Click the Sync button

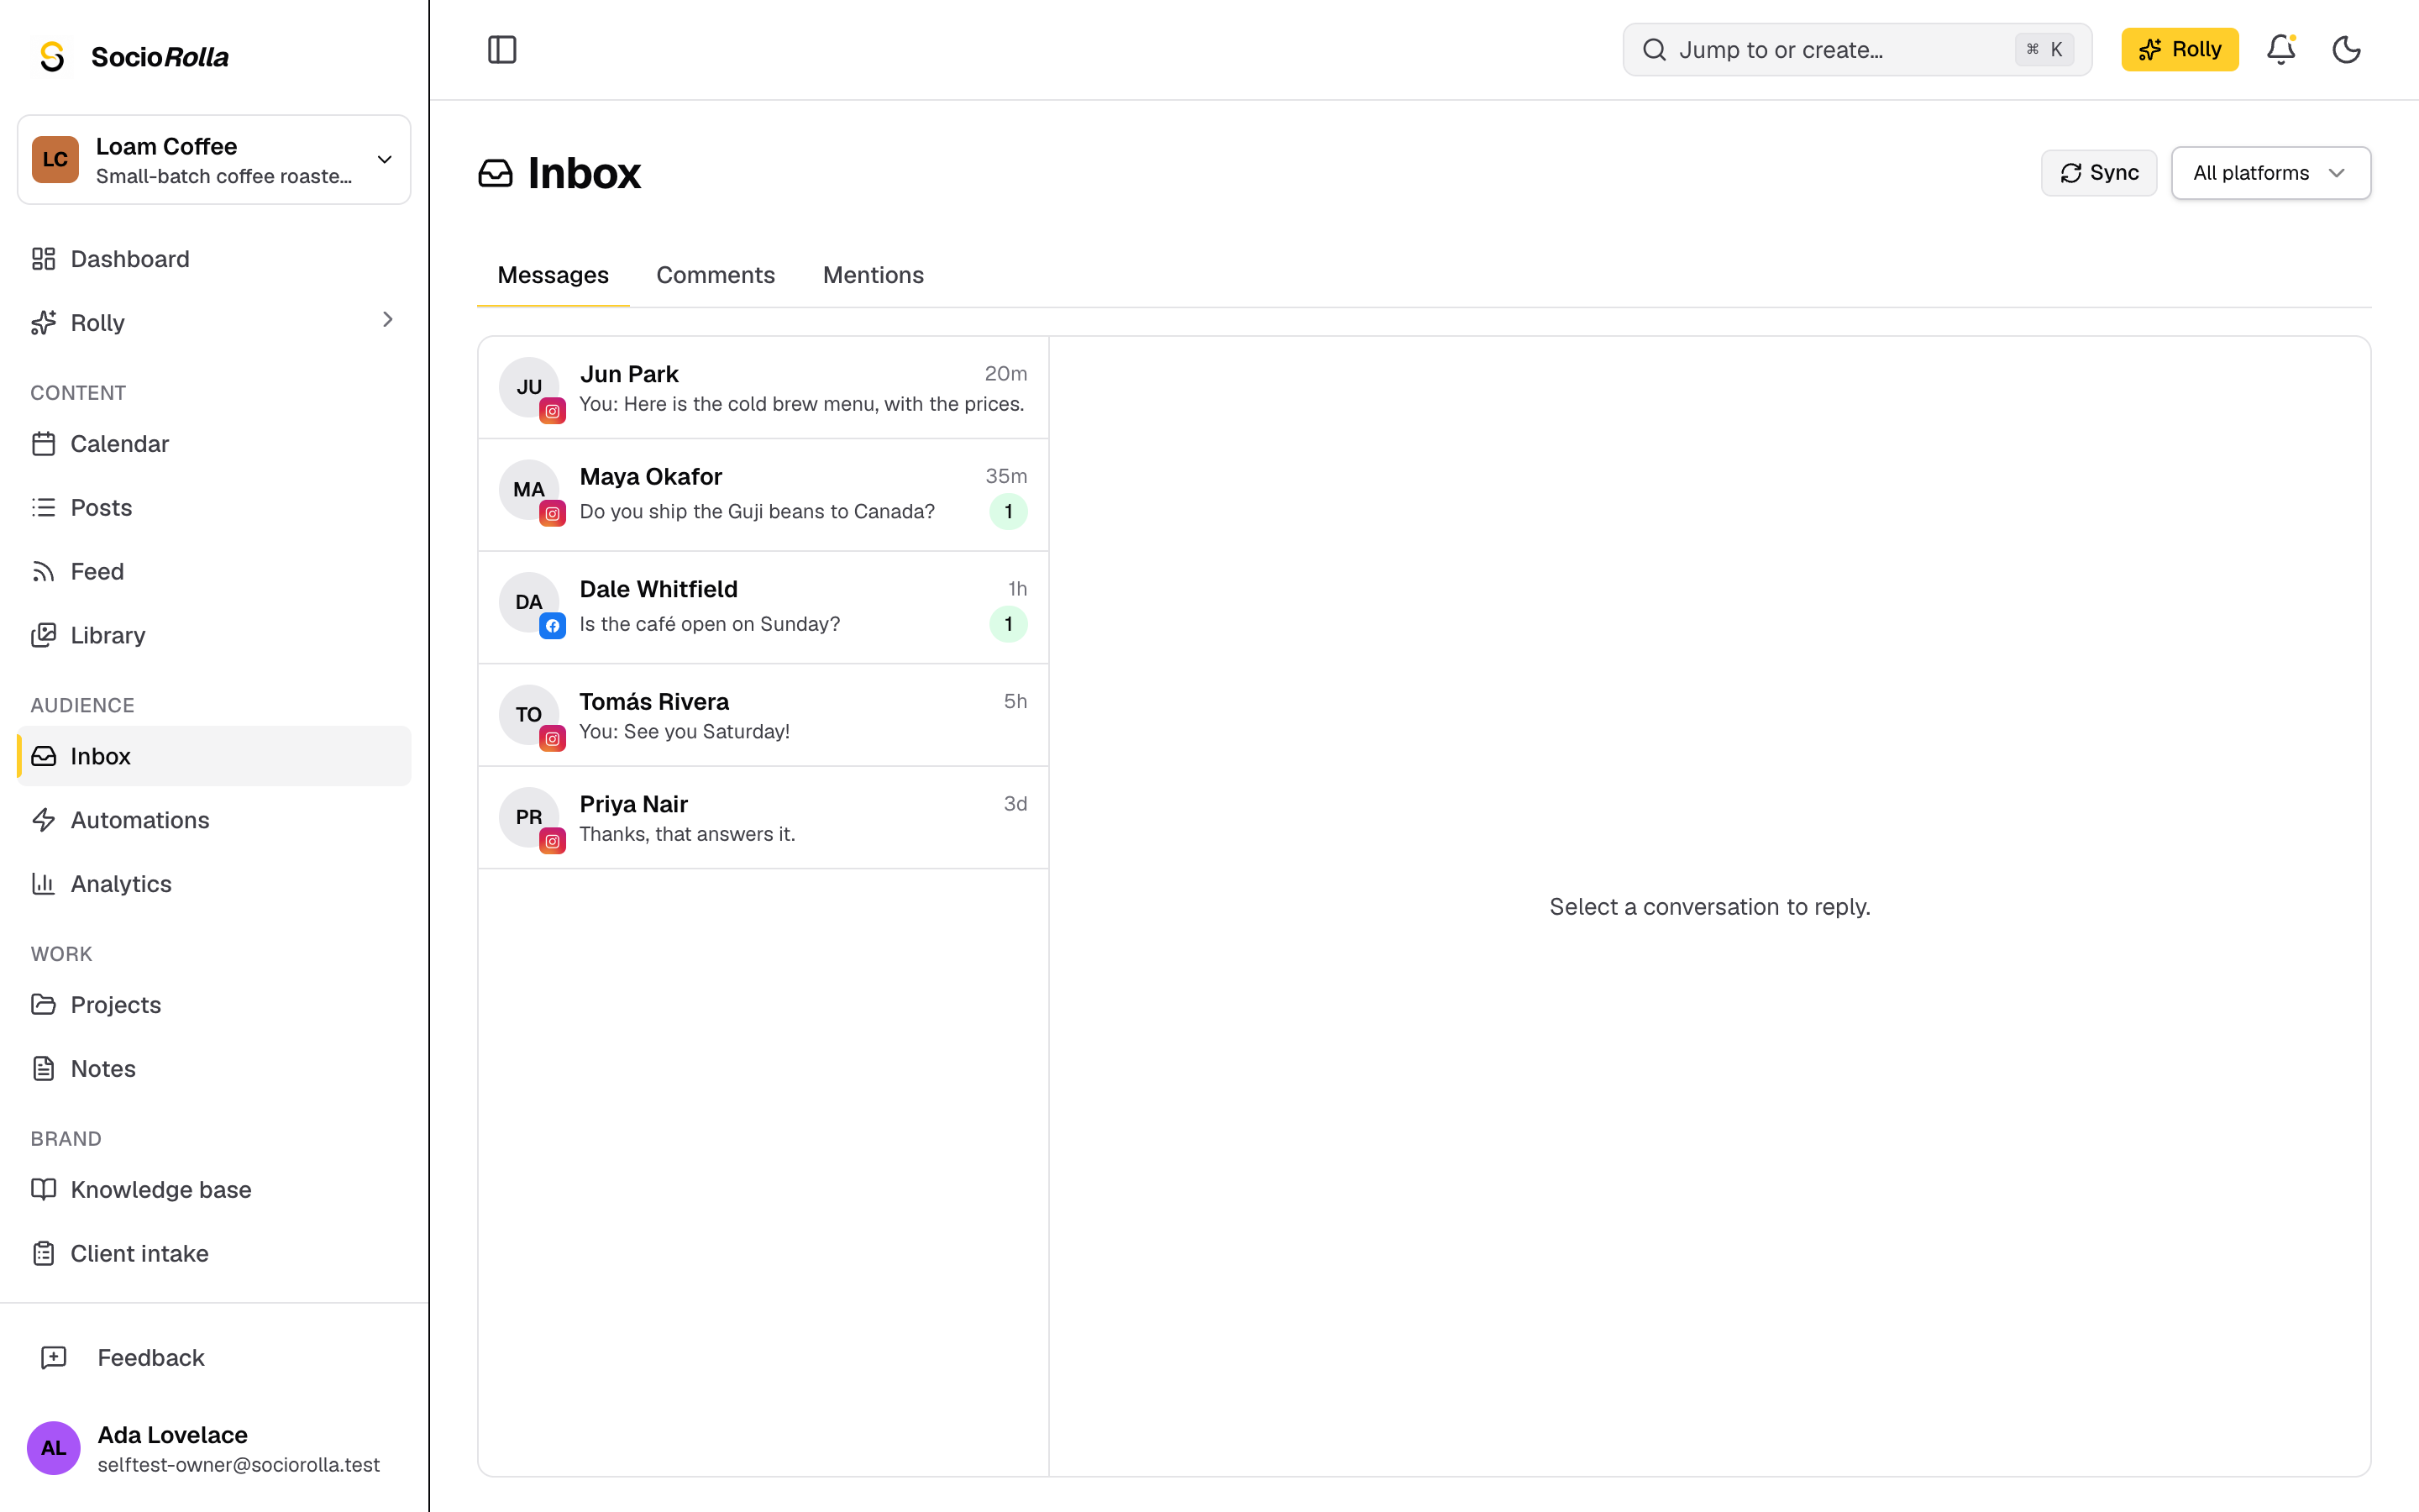[2098, 173]
